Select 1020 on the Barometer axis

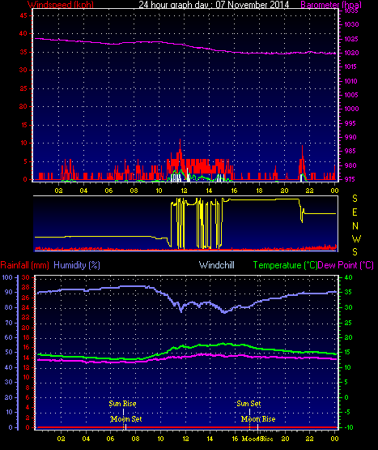point(351,53)
